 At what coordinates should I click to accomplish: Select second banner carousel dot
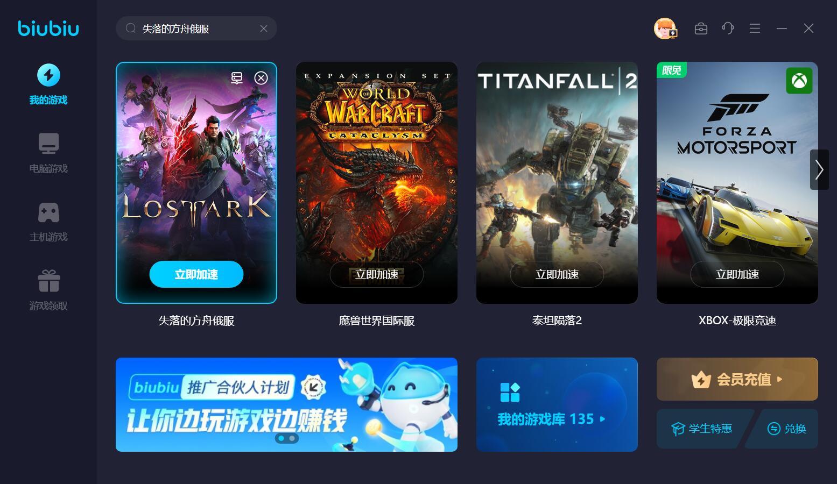click(x=292, y=438)
